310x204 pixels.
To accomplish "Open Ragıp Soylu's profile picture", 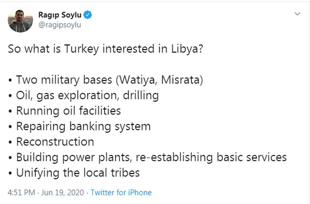I will click(x=20, y=20).
